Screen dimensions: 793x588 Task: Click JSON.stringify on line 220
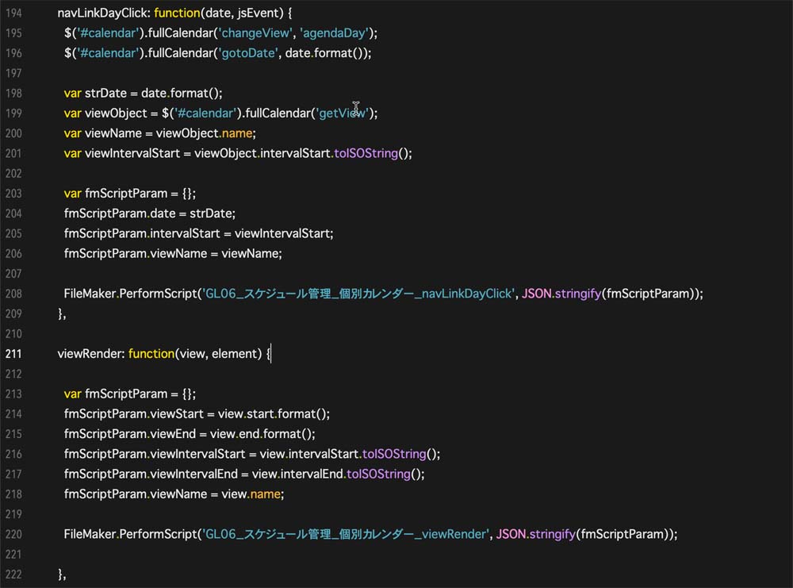coord(536,534)
